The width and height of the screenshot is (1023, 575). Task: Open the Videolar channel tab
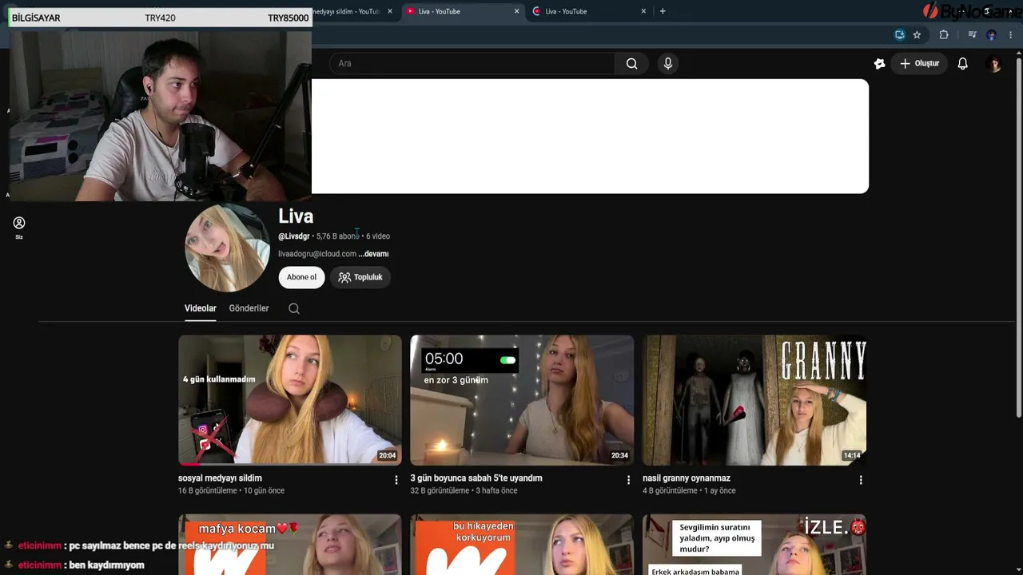pos(201,308)
